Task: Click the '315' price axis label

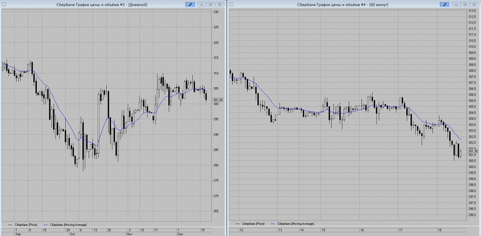Action: pyautogui.click(x=216, y=58)
